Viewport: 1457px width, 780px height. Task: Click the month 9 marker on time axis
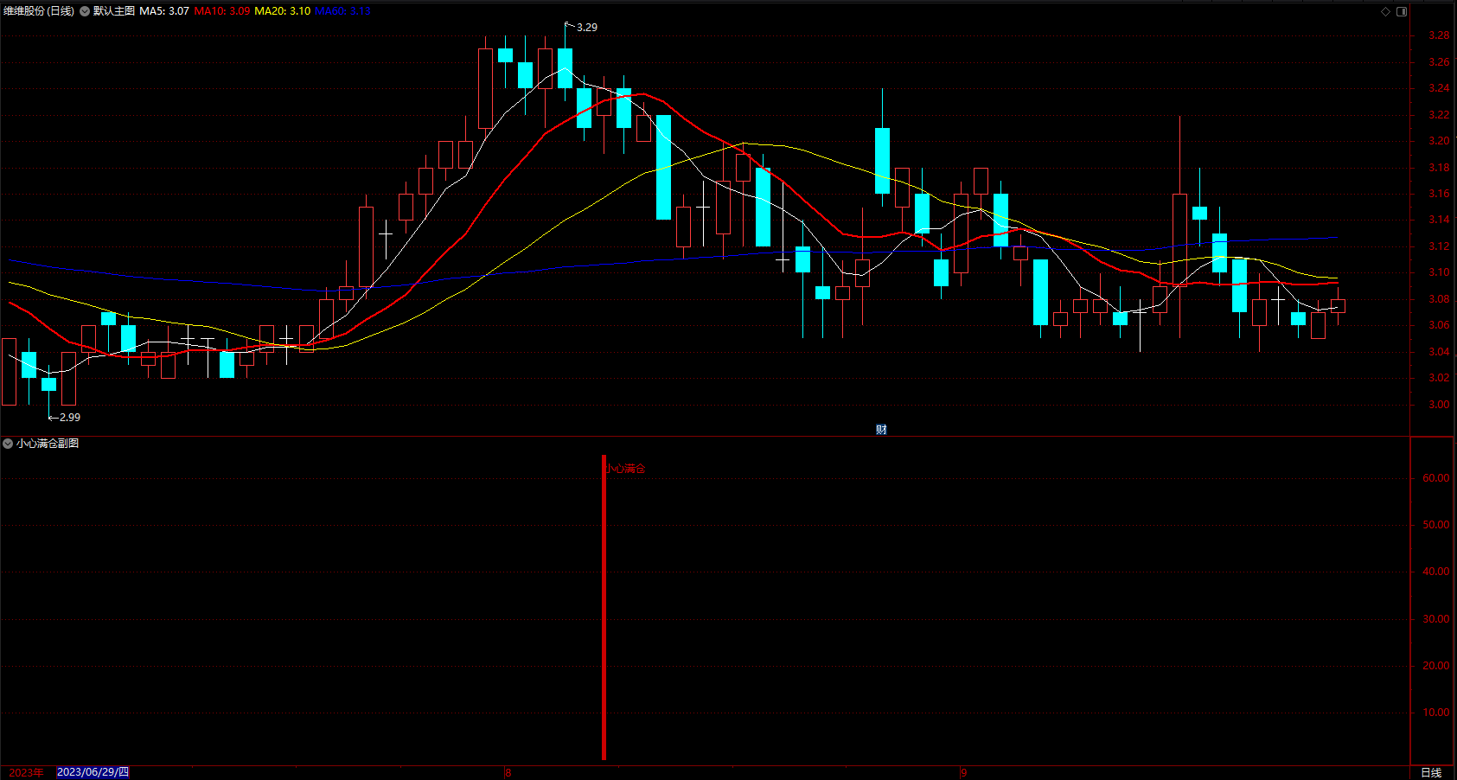pos(963,773)
